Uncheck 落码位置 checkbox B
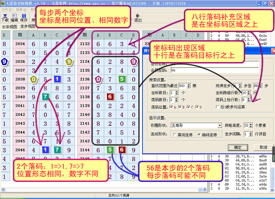 (x=180, y=107)
